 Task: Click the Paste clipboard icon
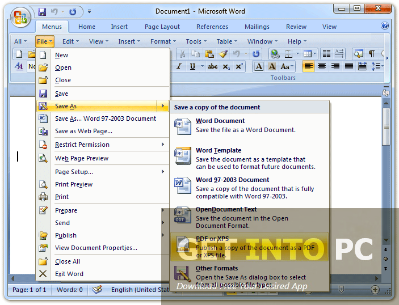pos(209,54)
